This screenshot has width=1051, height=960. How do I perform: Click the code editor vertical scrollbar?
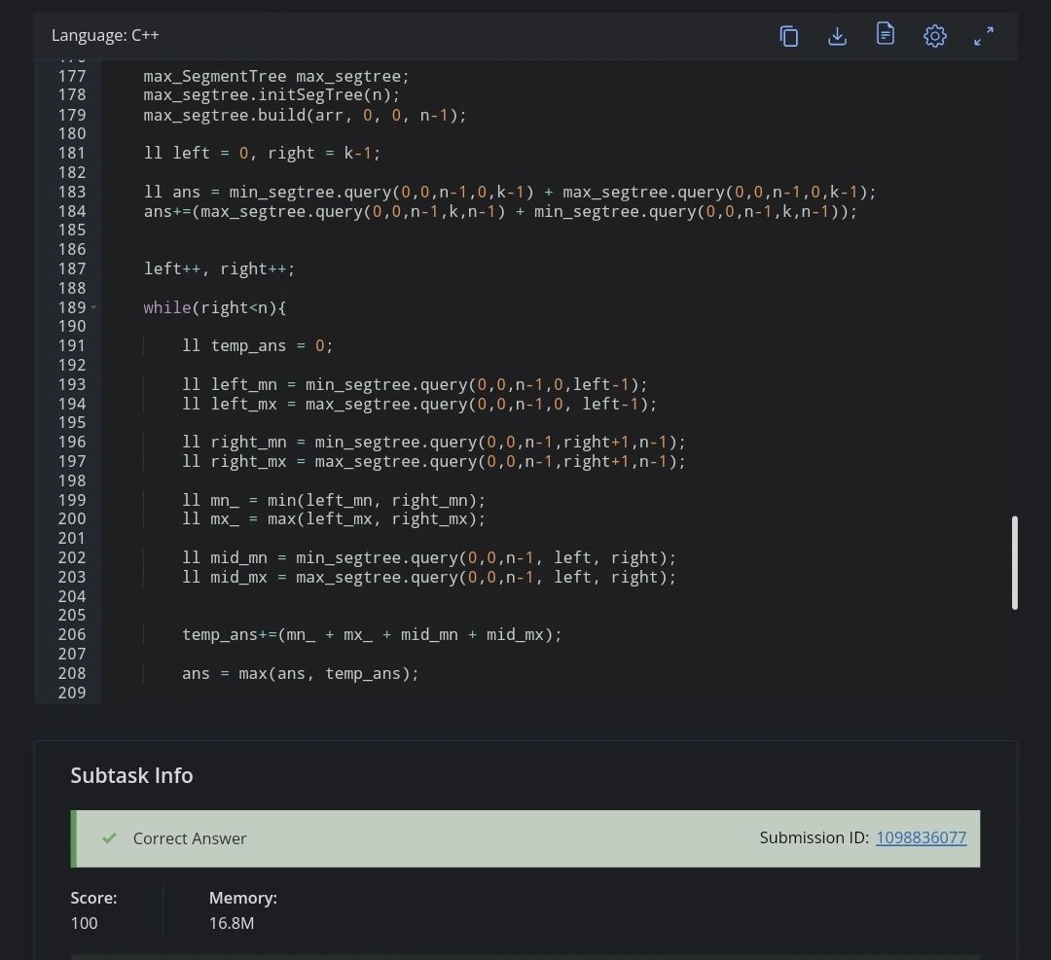pyautogui.click(x=1015, y=562)
